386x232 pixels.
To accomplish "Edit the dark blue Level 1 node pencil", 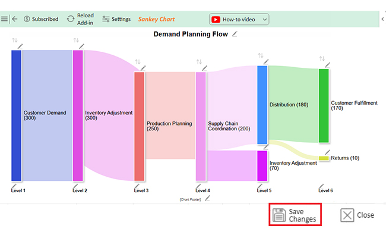I will point(20,46).
